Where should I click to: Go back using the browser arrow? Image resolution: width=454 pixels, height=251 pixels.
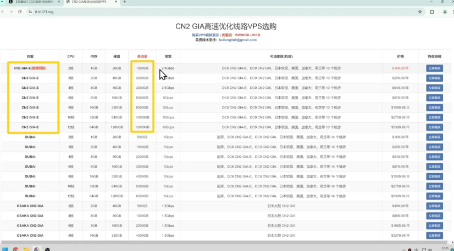3,12
